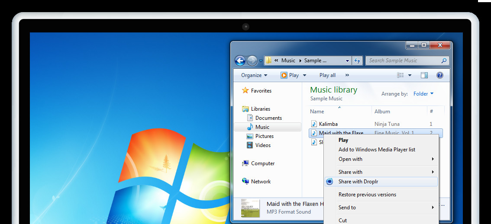The image size is (491, 224).
Task: Click the Computer icon in navigation pane
Action: (x=245, y=163)
